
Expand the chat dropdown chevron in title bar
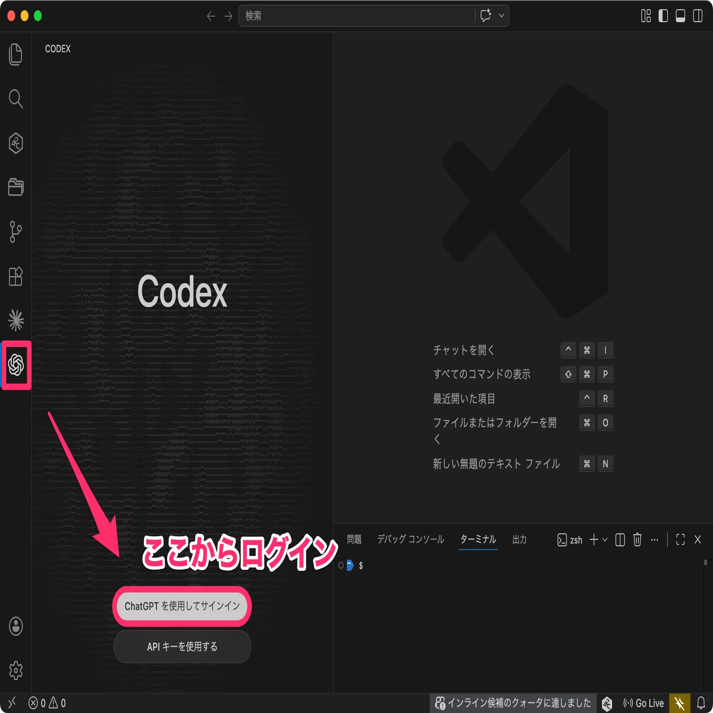point(502,16)
